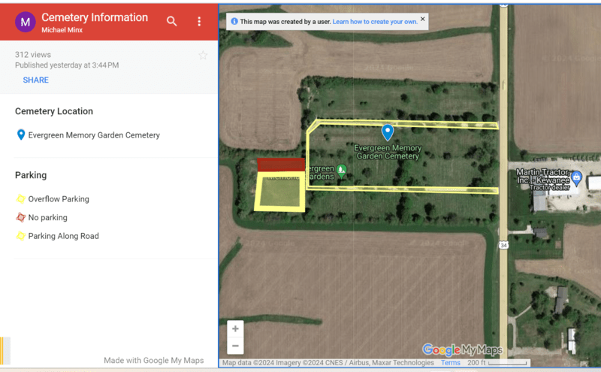Click the Martin Tractor dealer map marker
This screenshot has height=372, width=601.
point(576,178)
